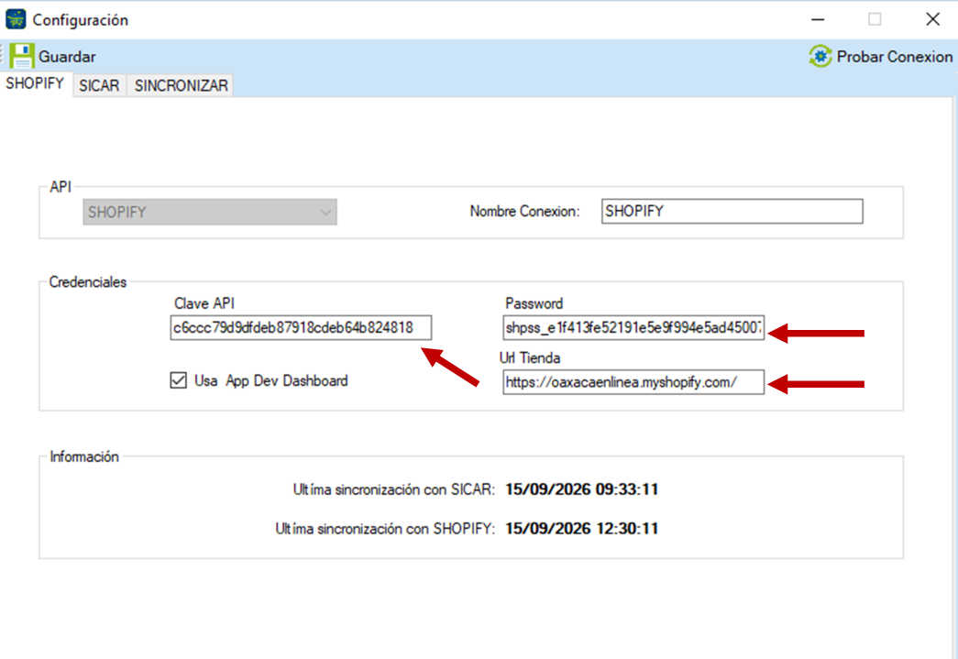Focus the Nombre Conexion input field
Viewport: 958px width, 659px height.
click(732, 212)
